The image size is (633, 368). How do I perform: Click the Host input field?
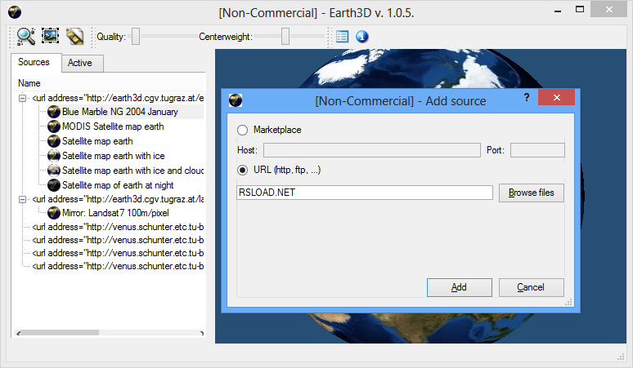tap(372, 150)
